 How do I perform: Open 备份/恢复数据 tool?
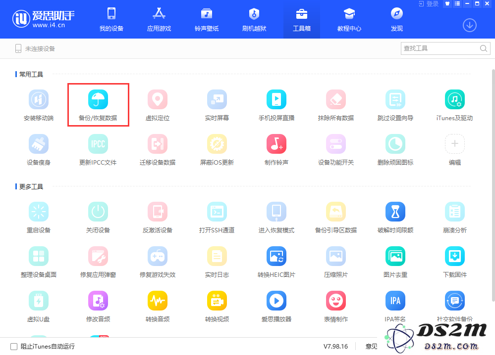(98, 105)
